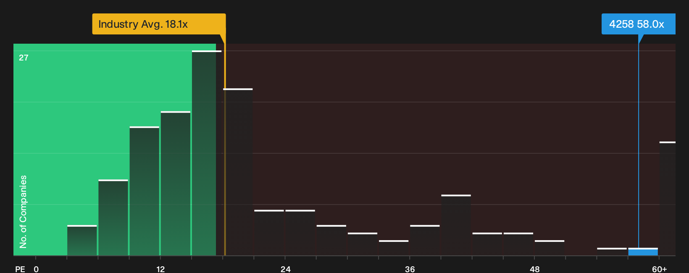This screenshot has width=689, height=273.
Task: Click the first short green bar left of 12
Action: click(82, 240)
